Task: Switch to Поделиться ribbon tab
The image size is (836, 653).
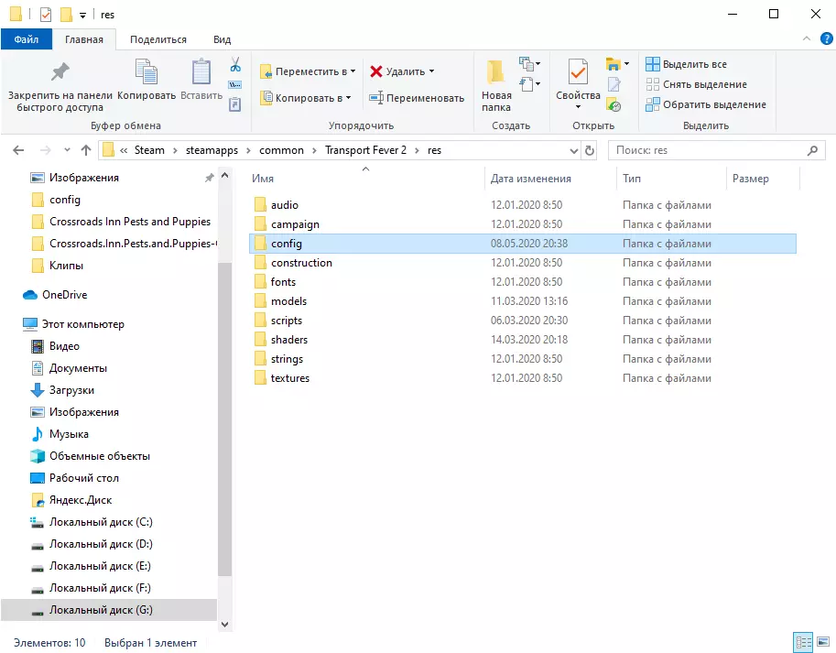Action: pyautogui.click(x=158, y=39)
